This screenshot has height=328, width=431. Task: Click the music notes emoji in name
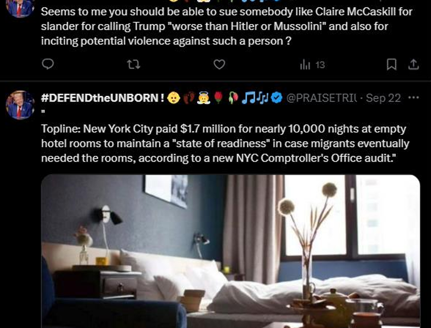[255, 98]
